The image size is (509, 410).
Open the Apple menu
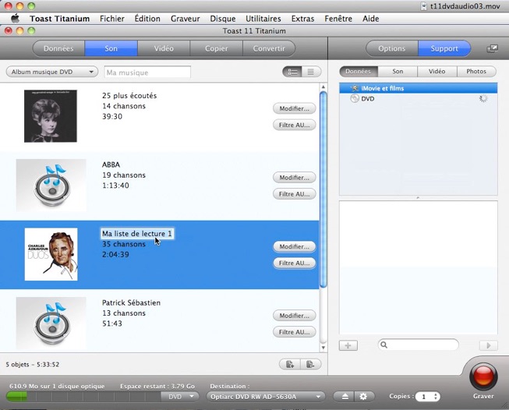tap(15, 19)
